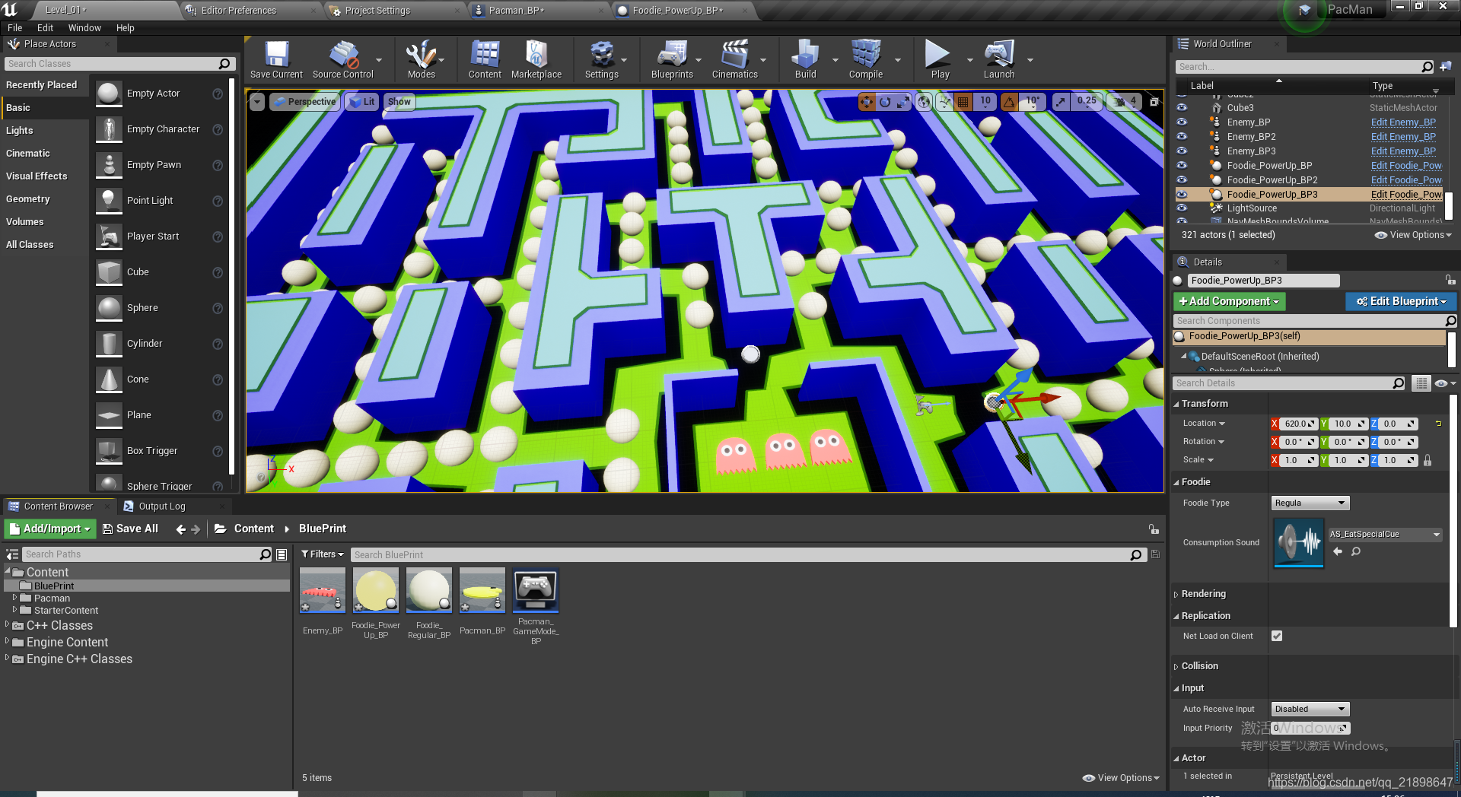Toggle Net Load on Client checkbox
Image resolution: width=1461 pixels, height=797 pixels.
[x=1277, y=636]
